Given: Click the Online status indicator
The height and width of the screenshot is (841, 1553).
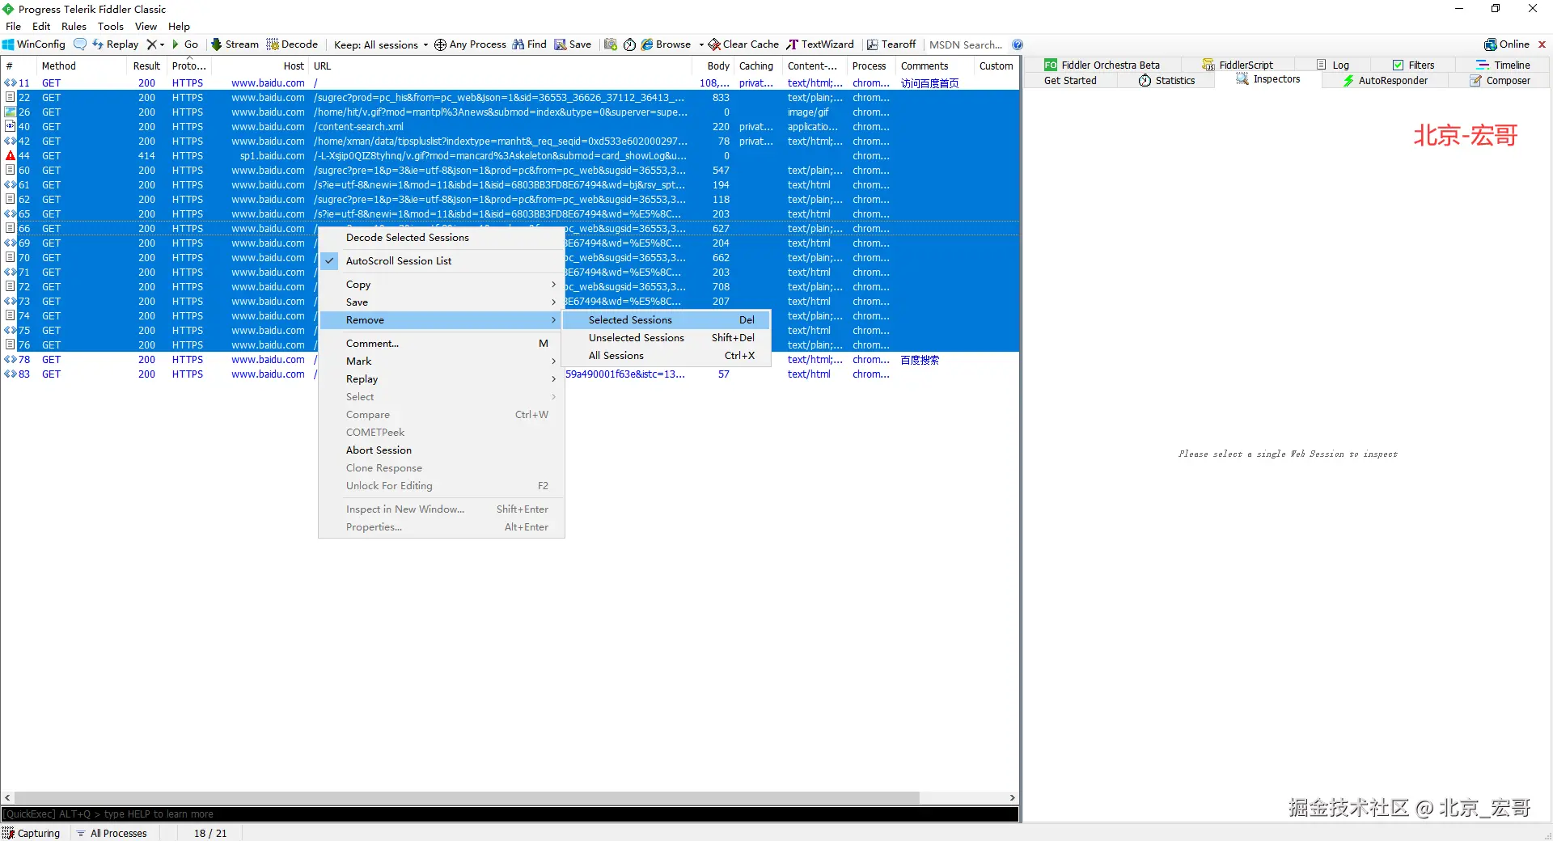Looking at the screenshot, I should (1507, 44).
